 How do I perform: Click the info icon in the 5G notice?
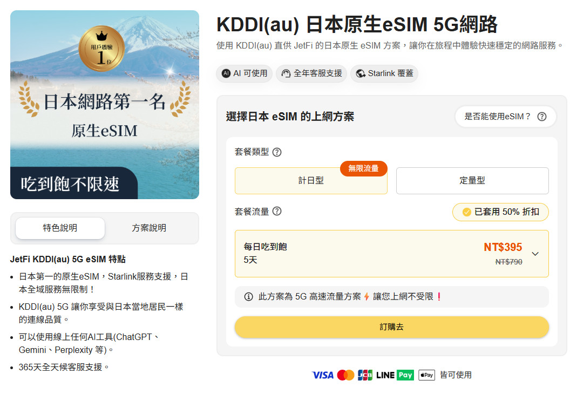248,297
